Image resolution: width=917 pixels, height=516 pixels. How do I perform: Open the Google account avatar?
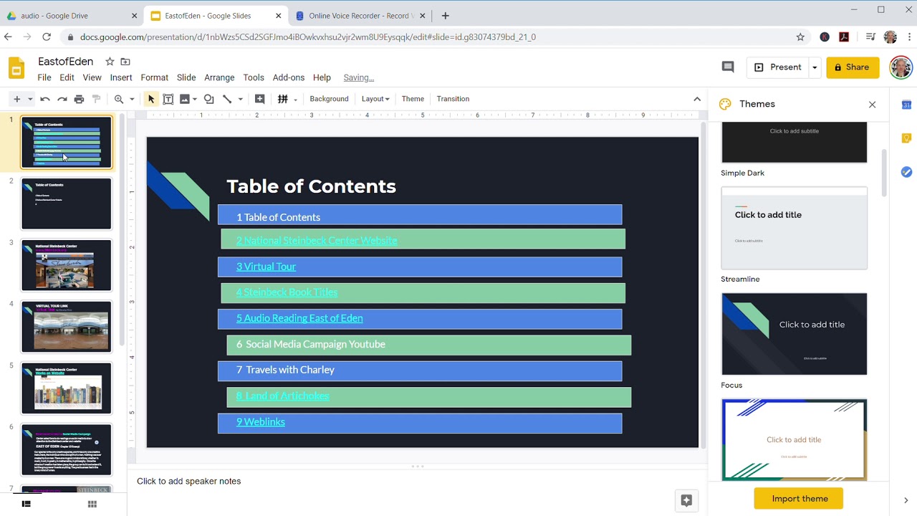tap(901, 67)
